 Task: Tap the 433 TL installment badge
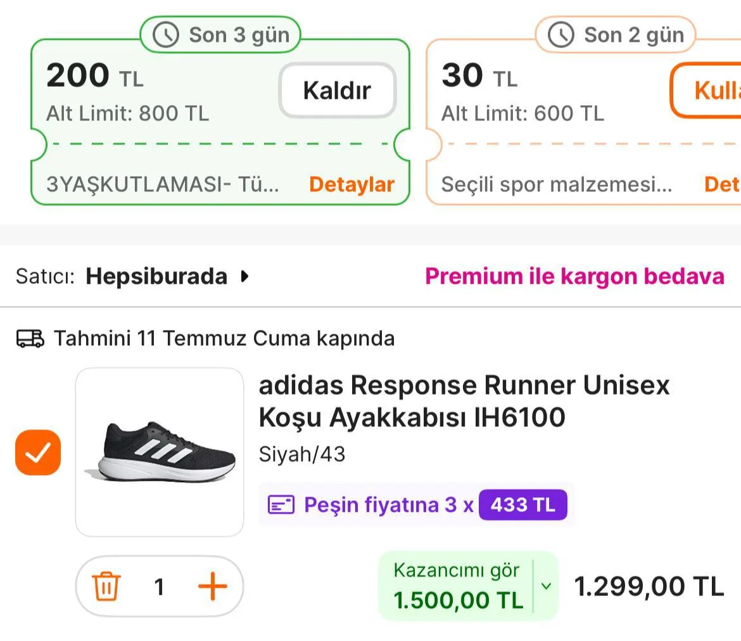click(x=522, y=505)
